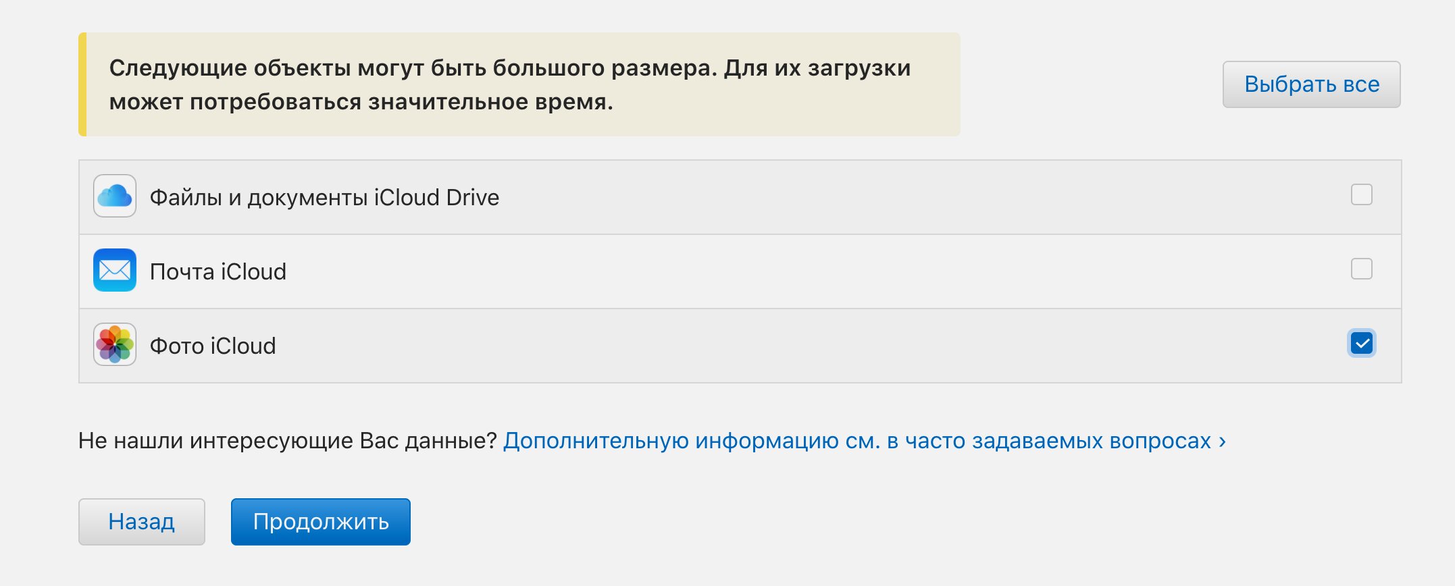Select the Почта iCloud label text
The width and height of the screenshot is (1455, 586).
pyautogui.click(x=218, y=271)
